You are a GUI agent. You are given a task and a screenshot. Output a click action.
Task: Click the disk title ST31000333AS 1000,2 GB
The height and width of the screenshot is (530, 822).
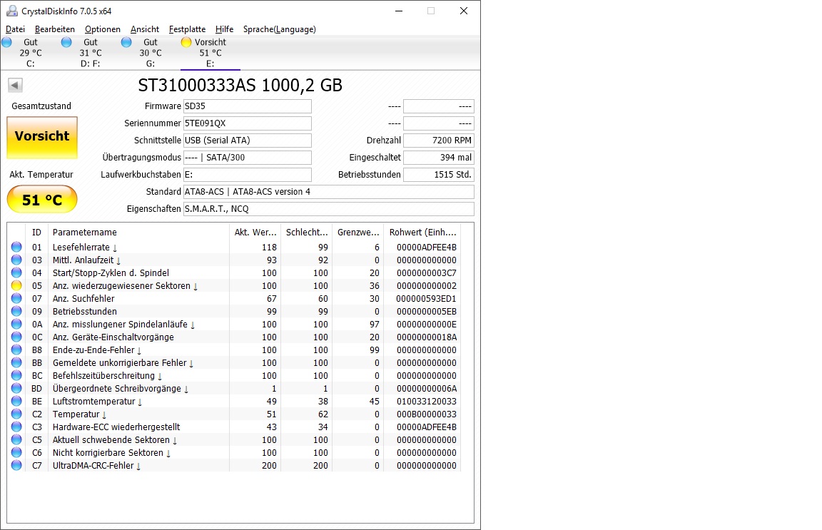[240, 85]
